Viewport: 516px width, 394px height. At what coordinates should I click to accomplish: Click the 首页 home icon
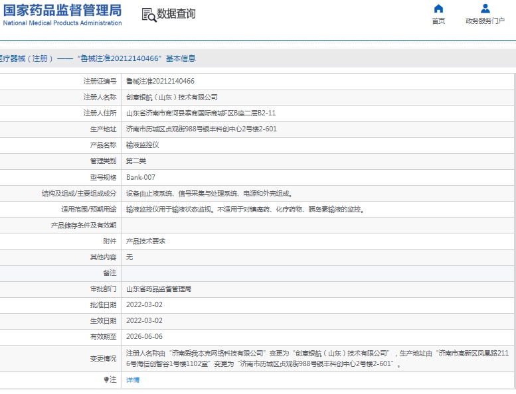click(x=438, y=8)
